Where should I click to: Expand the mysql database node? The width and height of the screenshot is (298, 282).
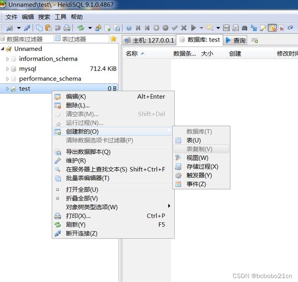(x=7, y=69)
